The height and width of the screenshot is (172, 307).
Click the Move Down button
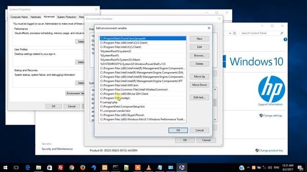point(200,85)
